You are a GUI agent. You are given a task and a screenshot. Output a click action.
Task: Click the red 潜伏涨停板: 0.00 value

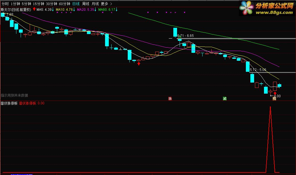[x=32, y=103]
